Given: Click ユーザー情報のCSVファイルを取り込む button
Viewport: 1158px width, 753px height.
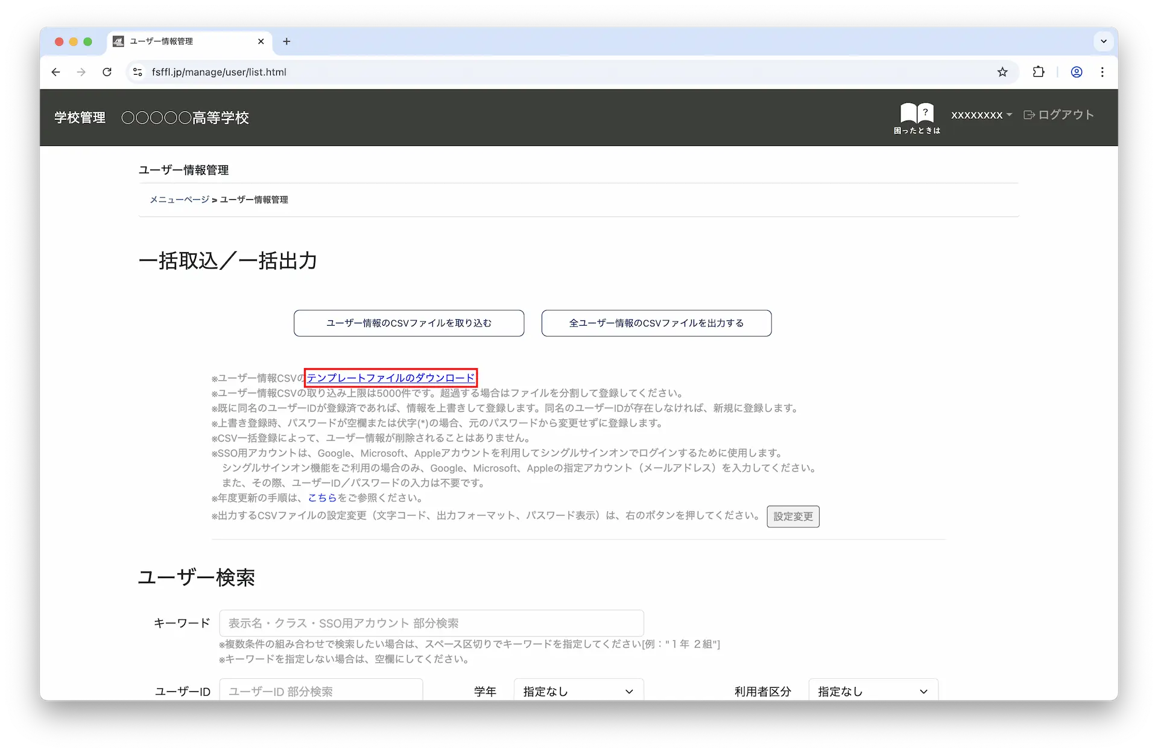Looking at the screenshot, I should [x=409, y=323].
